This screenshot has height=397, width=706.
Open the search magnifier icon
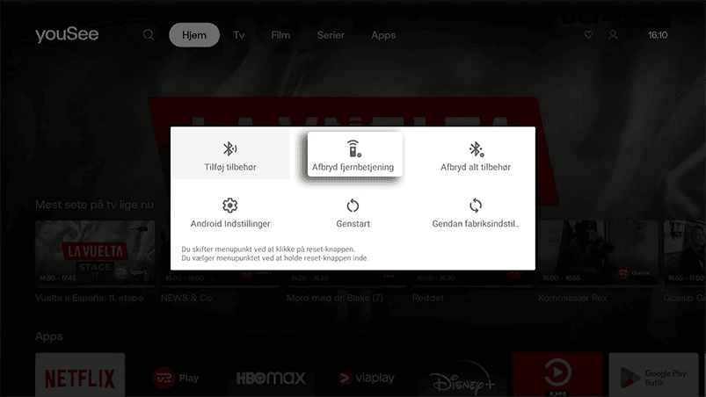click(149, 35)
